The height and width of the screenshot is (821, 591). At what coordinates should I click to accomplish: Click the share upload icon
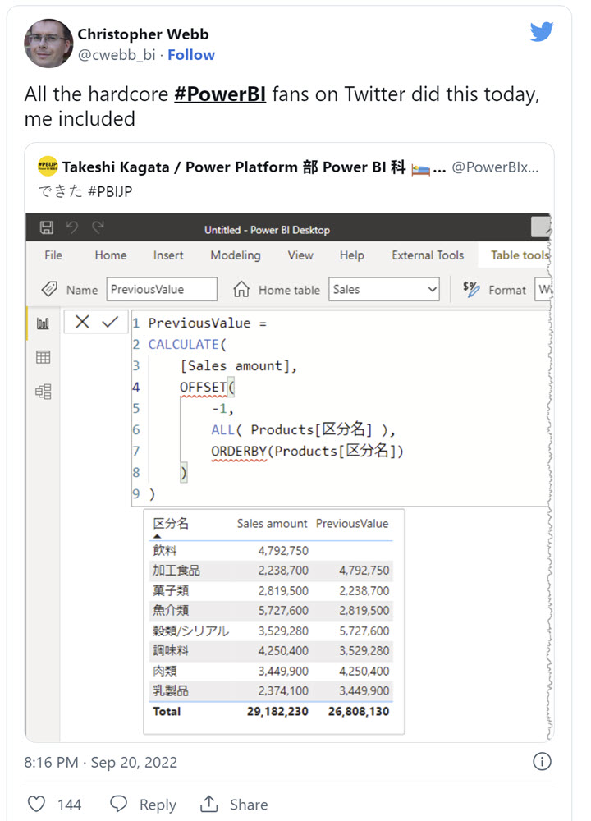[208, 804]
